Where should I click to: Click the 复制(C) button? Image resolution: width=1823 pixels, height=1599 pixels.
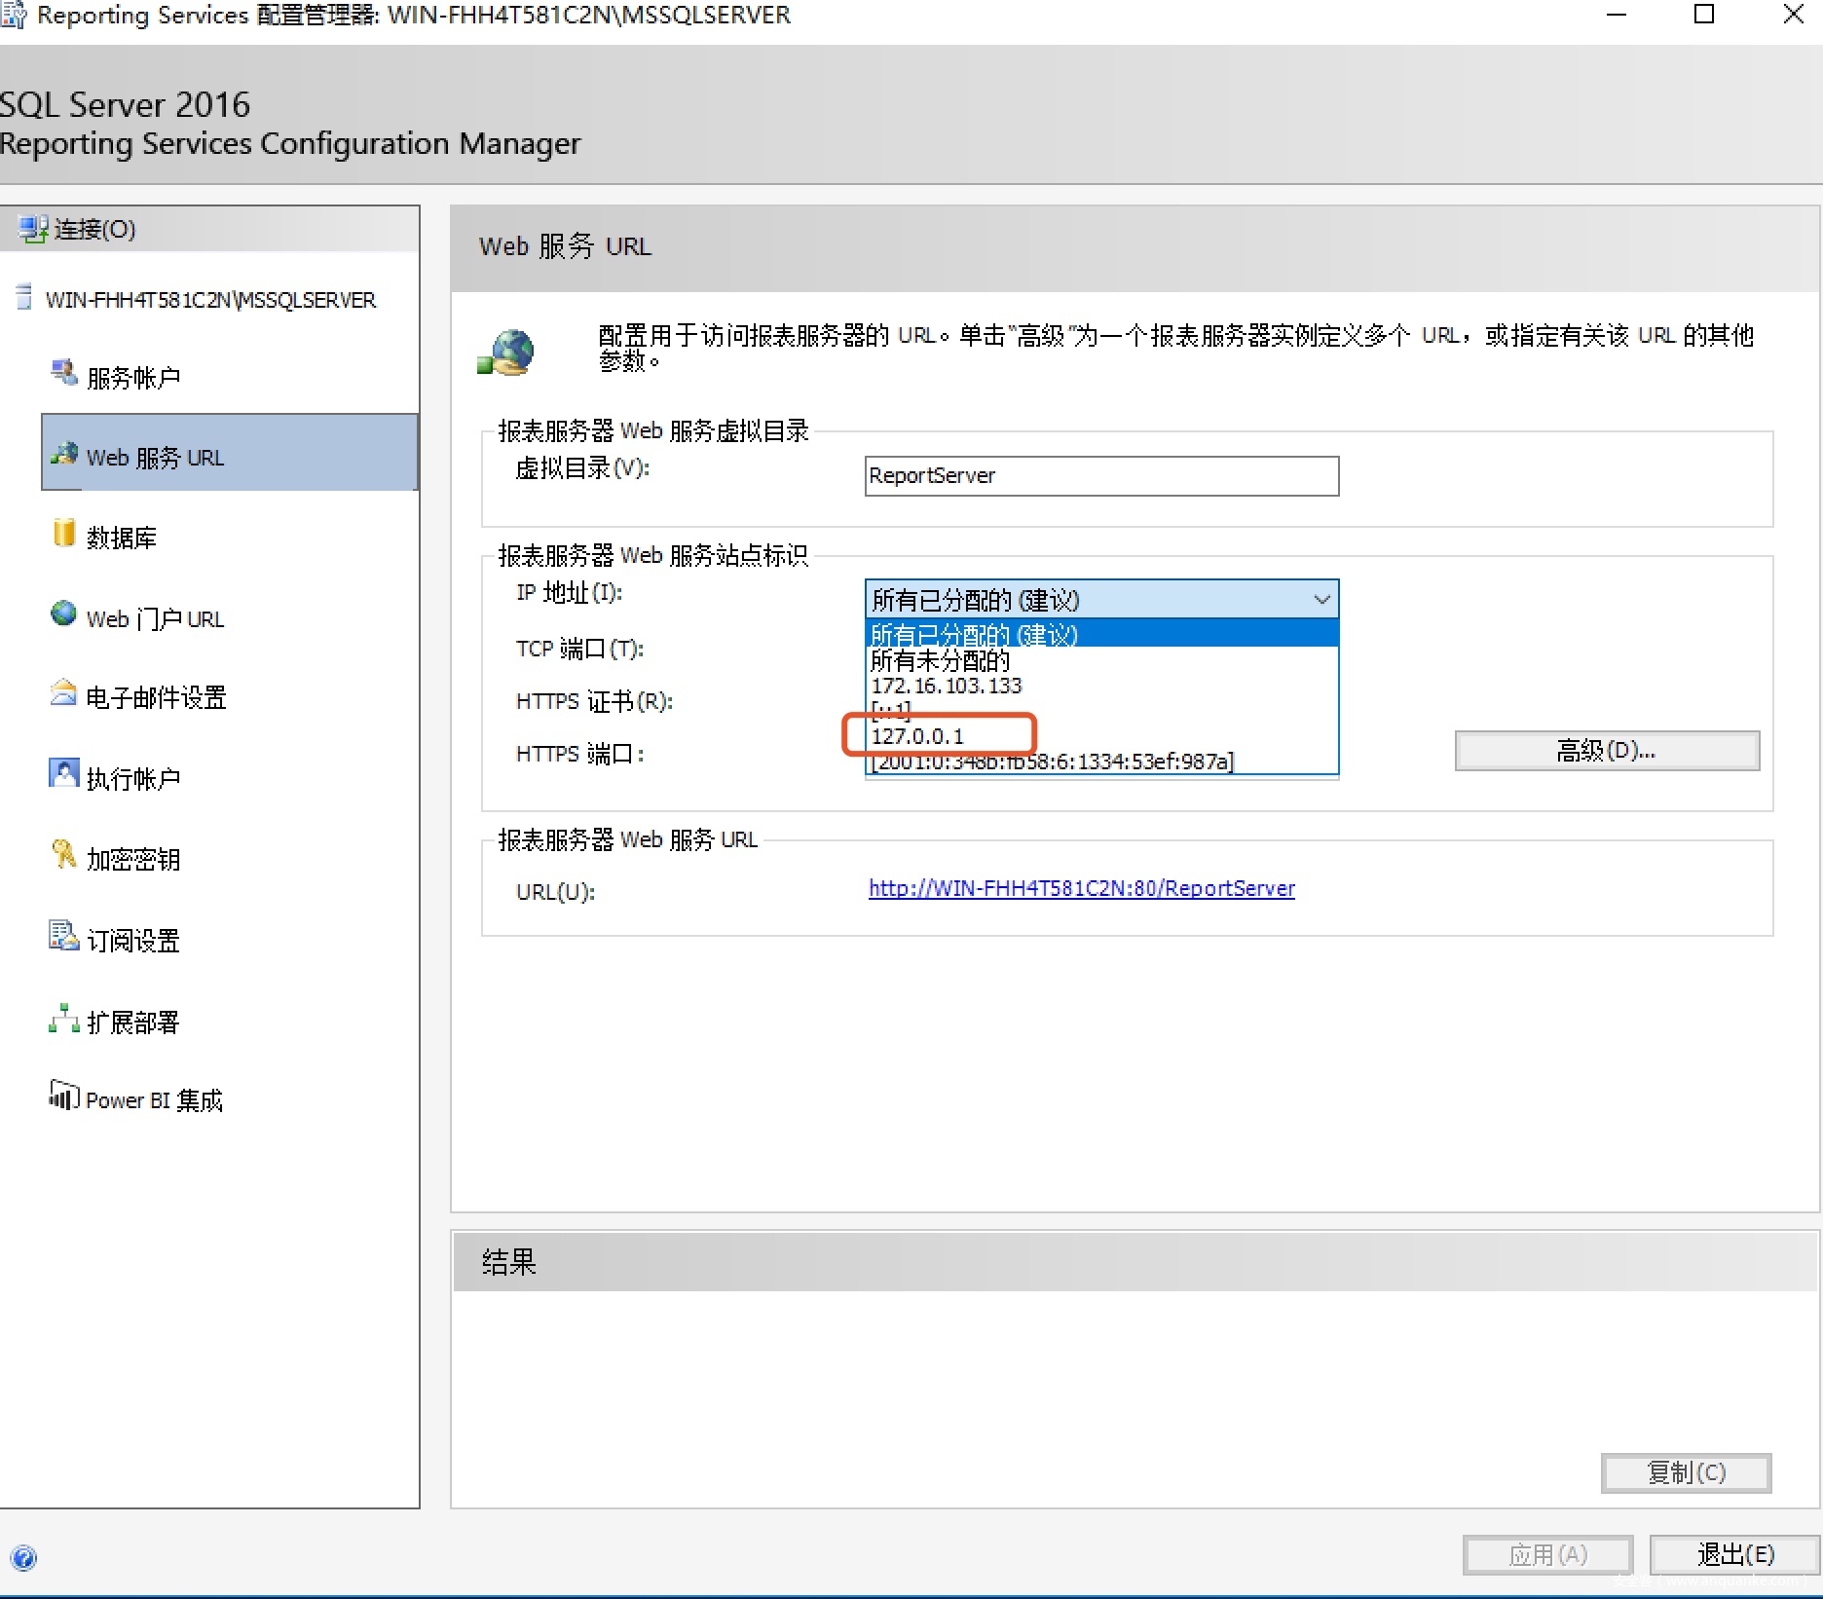point(1686,1473)
